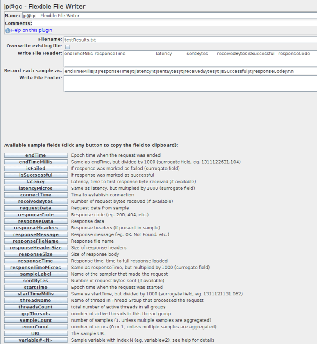
Task: Click the sampleLabel field button
Action: pos(36,274)
